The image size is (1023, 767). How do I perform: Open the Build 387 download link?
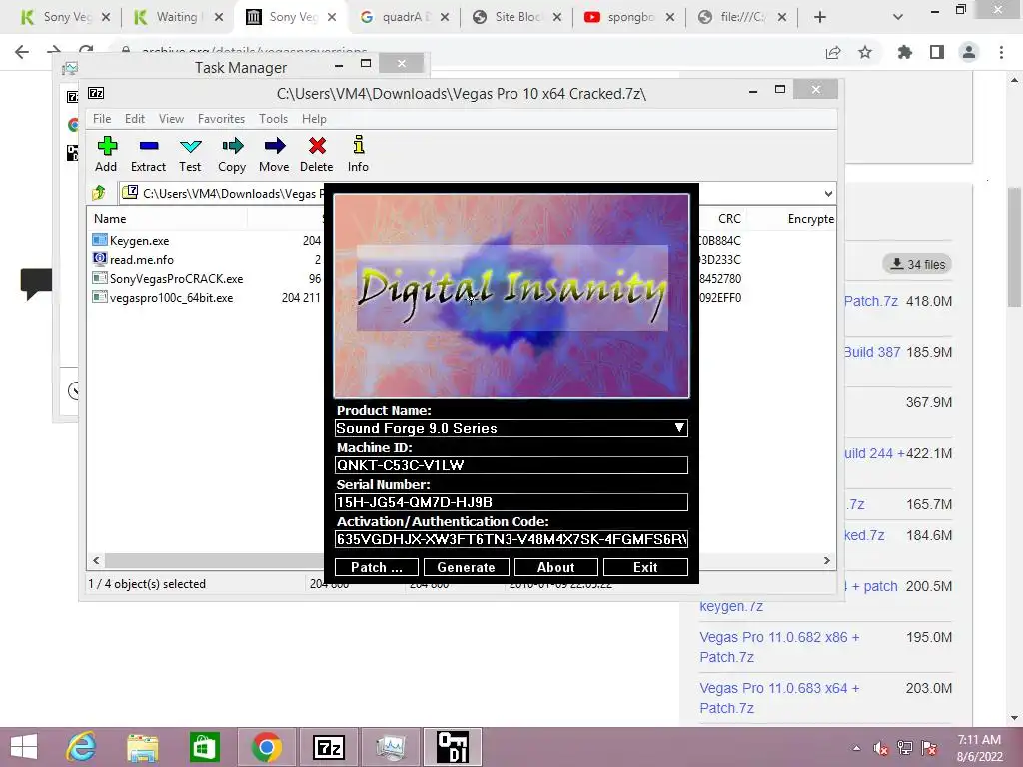[872, 352]
